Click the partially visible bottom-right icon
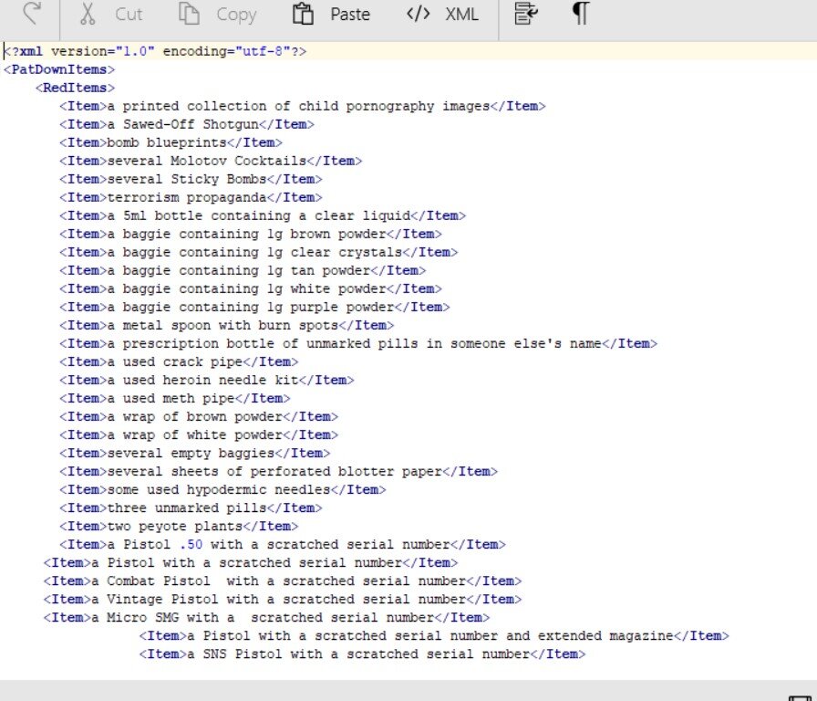 pos(799,695)
